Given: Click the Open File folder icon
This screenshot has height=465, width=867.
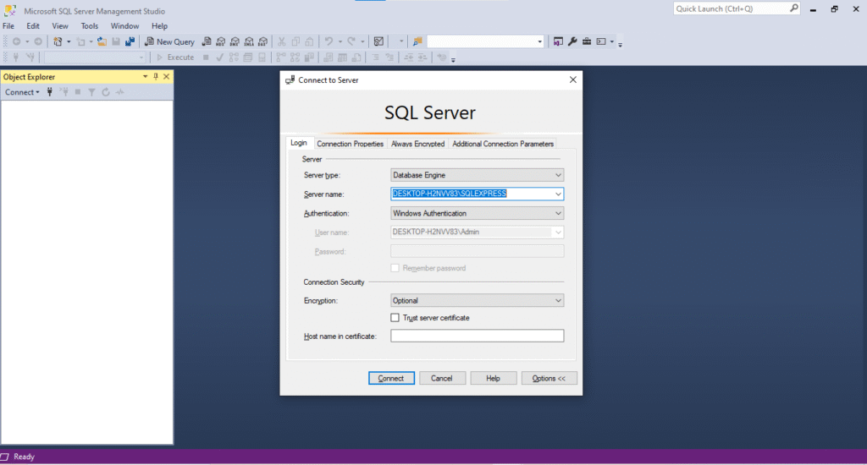Looking at the screenshot, I should (x=102, y=41).
